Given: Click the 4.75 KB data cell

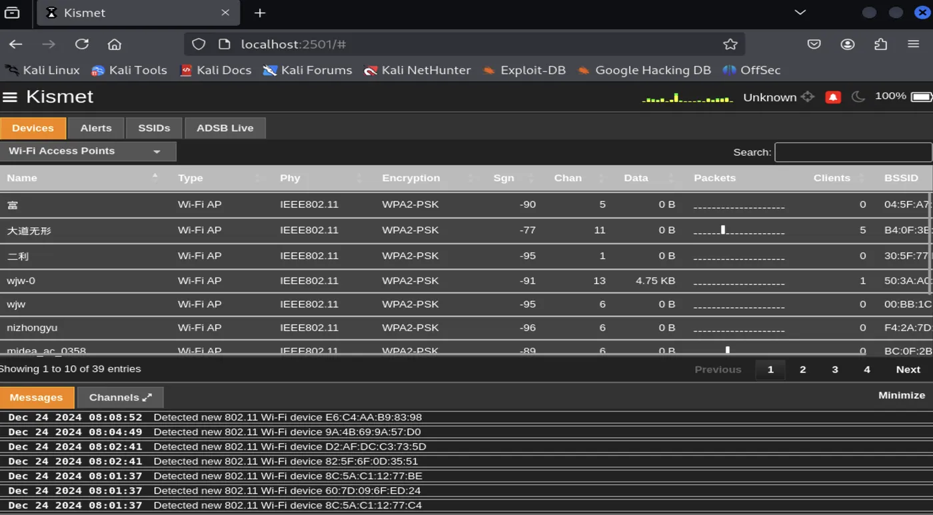Looking at the screenshot, I should (x=655, y=280).
